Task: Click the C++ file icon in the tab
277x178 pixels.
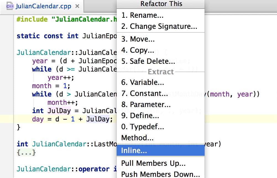Action: 10,6
